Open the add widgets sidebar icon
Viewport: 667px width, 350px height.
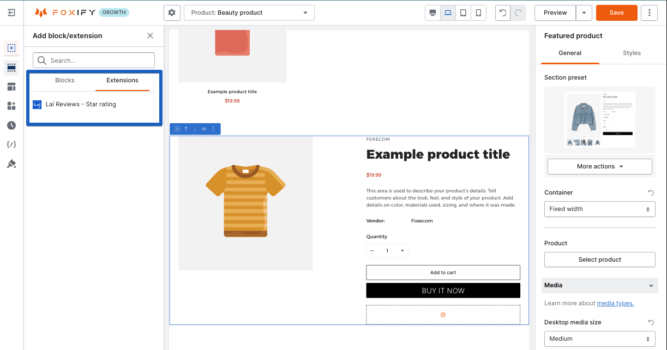pos(11,106)
